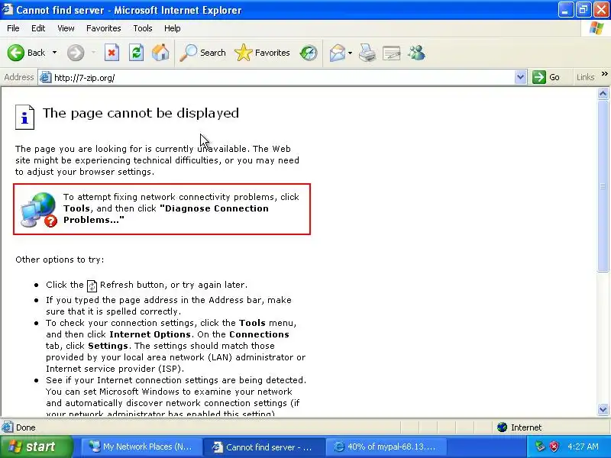
Task: Click the network diagnose globe icon
Action: [x=39, y=210]
